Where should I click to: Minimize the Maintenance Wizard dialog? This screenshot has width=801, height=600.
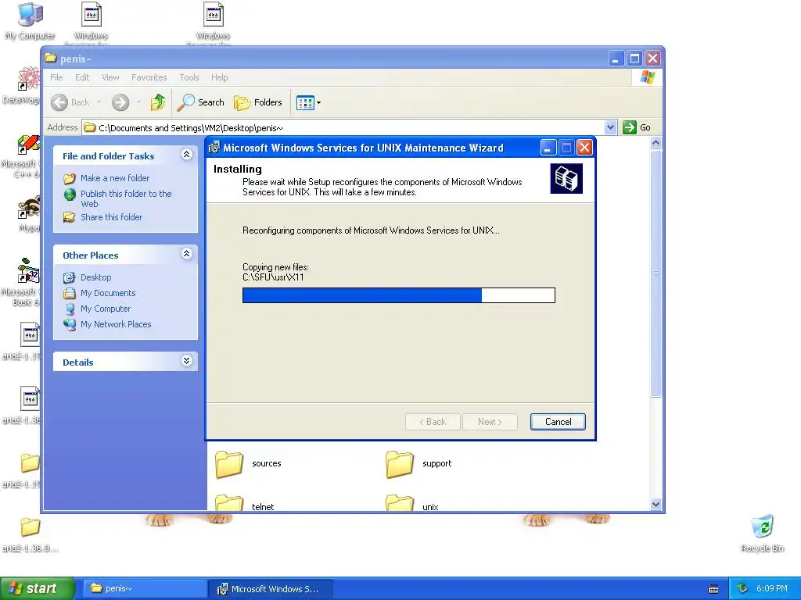coord(547,148)
